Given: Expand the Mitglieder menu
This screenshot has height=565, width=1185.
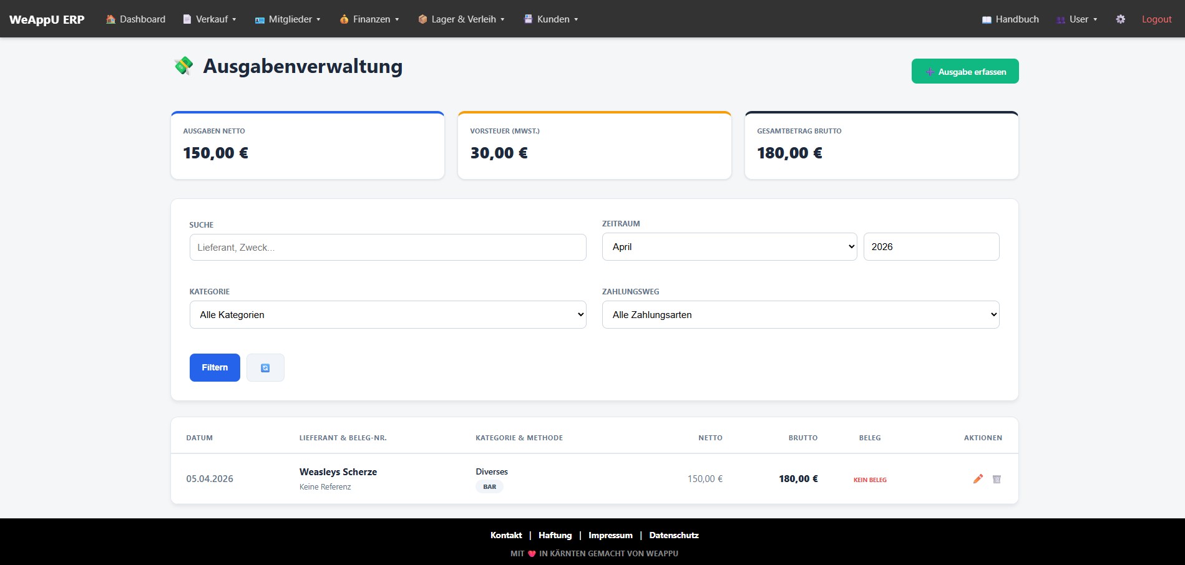Looking at the screenshot, I should [x=288, y=19].
